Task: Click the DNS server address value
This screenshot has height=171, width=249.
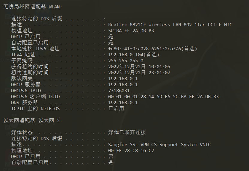Action: (x=123, y=102)
